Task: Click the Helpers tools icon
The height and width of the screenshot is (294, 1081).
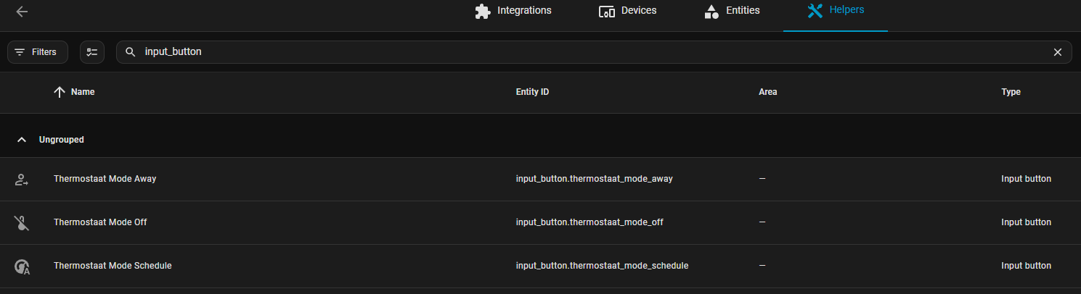Action: click(x=815, y=11)
